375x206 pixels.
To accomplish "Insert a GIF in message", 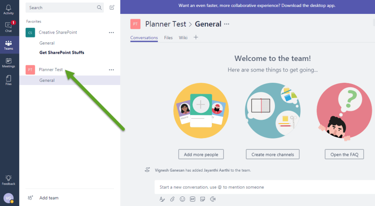I will pyautogui.click(x=192, y=199).
